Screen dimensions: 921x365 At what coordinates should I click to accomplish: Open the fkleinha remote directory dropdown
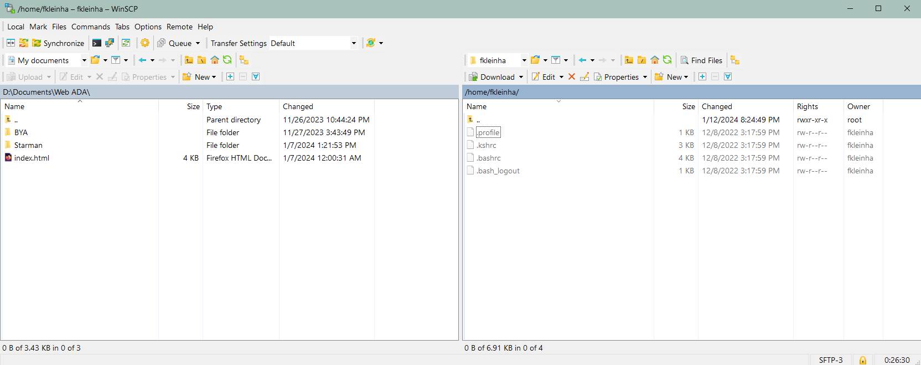coord(524,60)
